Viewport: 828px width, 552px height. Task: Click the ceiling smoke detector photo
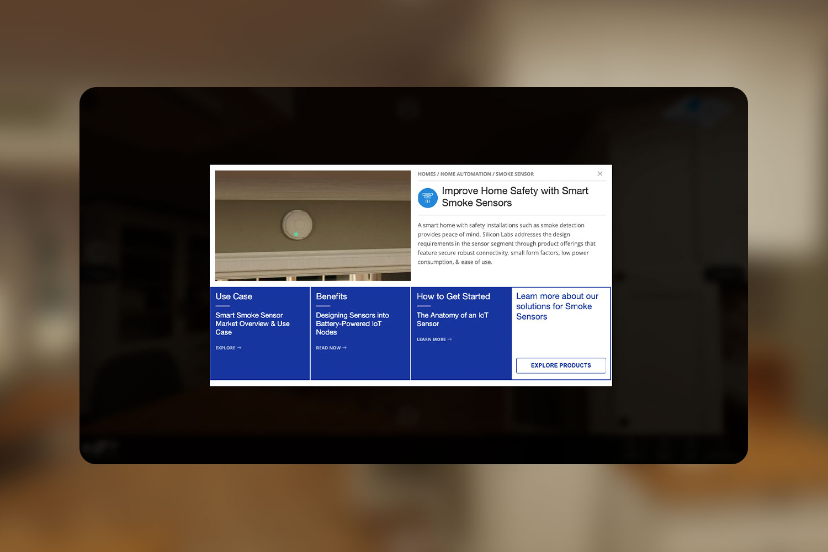[312, 225]
